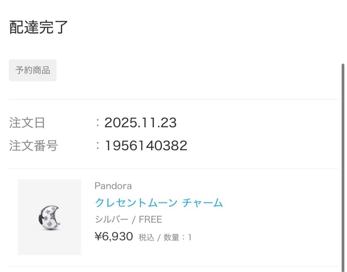
Task: Click the 注文番号 order number label
Action: click(32, 145)
